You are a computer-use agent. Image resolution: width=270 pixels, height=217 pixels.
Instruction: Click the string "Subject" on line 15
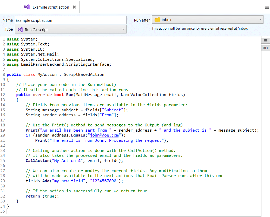pyautogui.click(x=113, y=110)
